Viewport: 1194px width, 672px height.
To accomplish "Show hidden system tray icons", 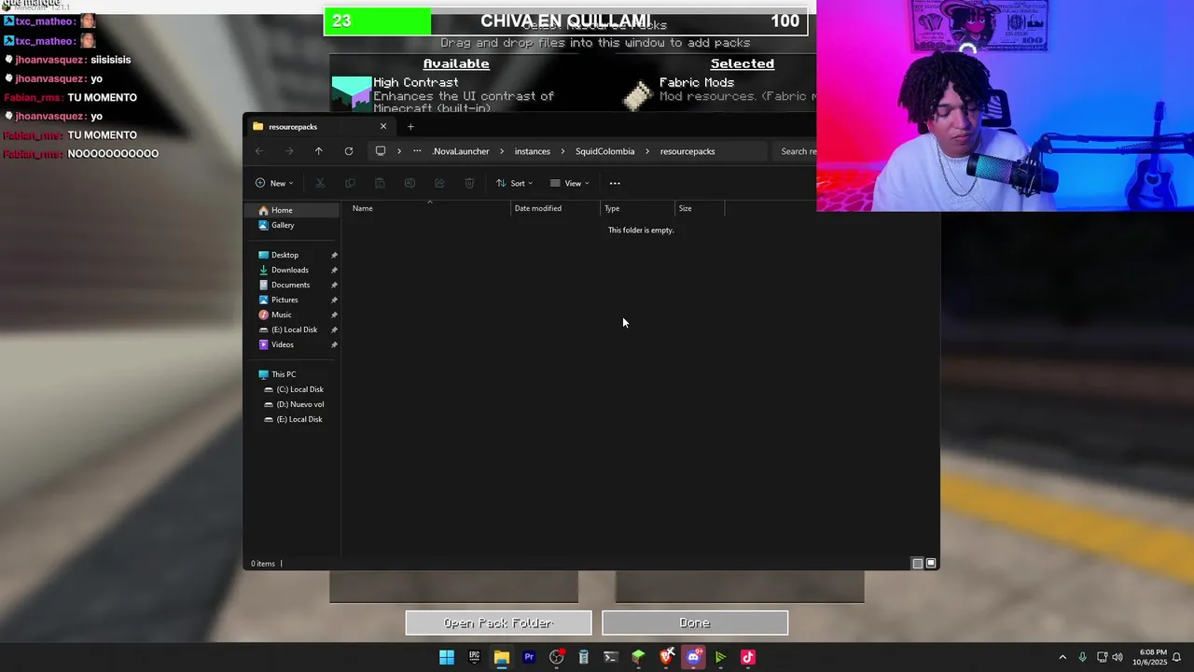I will (1062, 657).
